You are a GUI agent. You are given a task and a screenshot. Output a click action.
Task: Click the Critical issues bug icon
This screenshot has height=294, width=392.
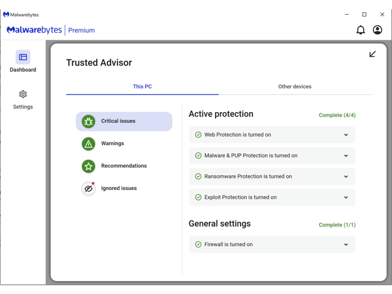(x=88, y=121)
